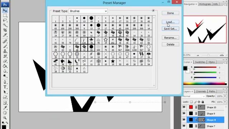Switch to the Paths tab
The image size is (229, 129).
click(x=212, y=91)
